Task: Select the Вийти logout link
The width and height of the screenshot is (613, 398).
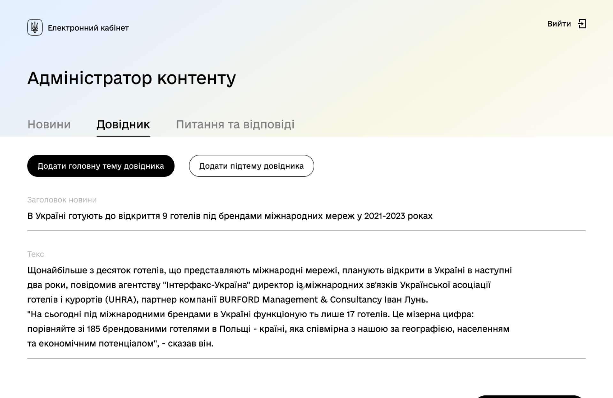Action: click(x=559, y=24)
